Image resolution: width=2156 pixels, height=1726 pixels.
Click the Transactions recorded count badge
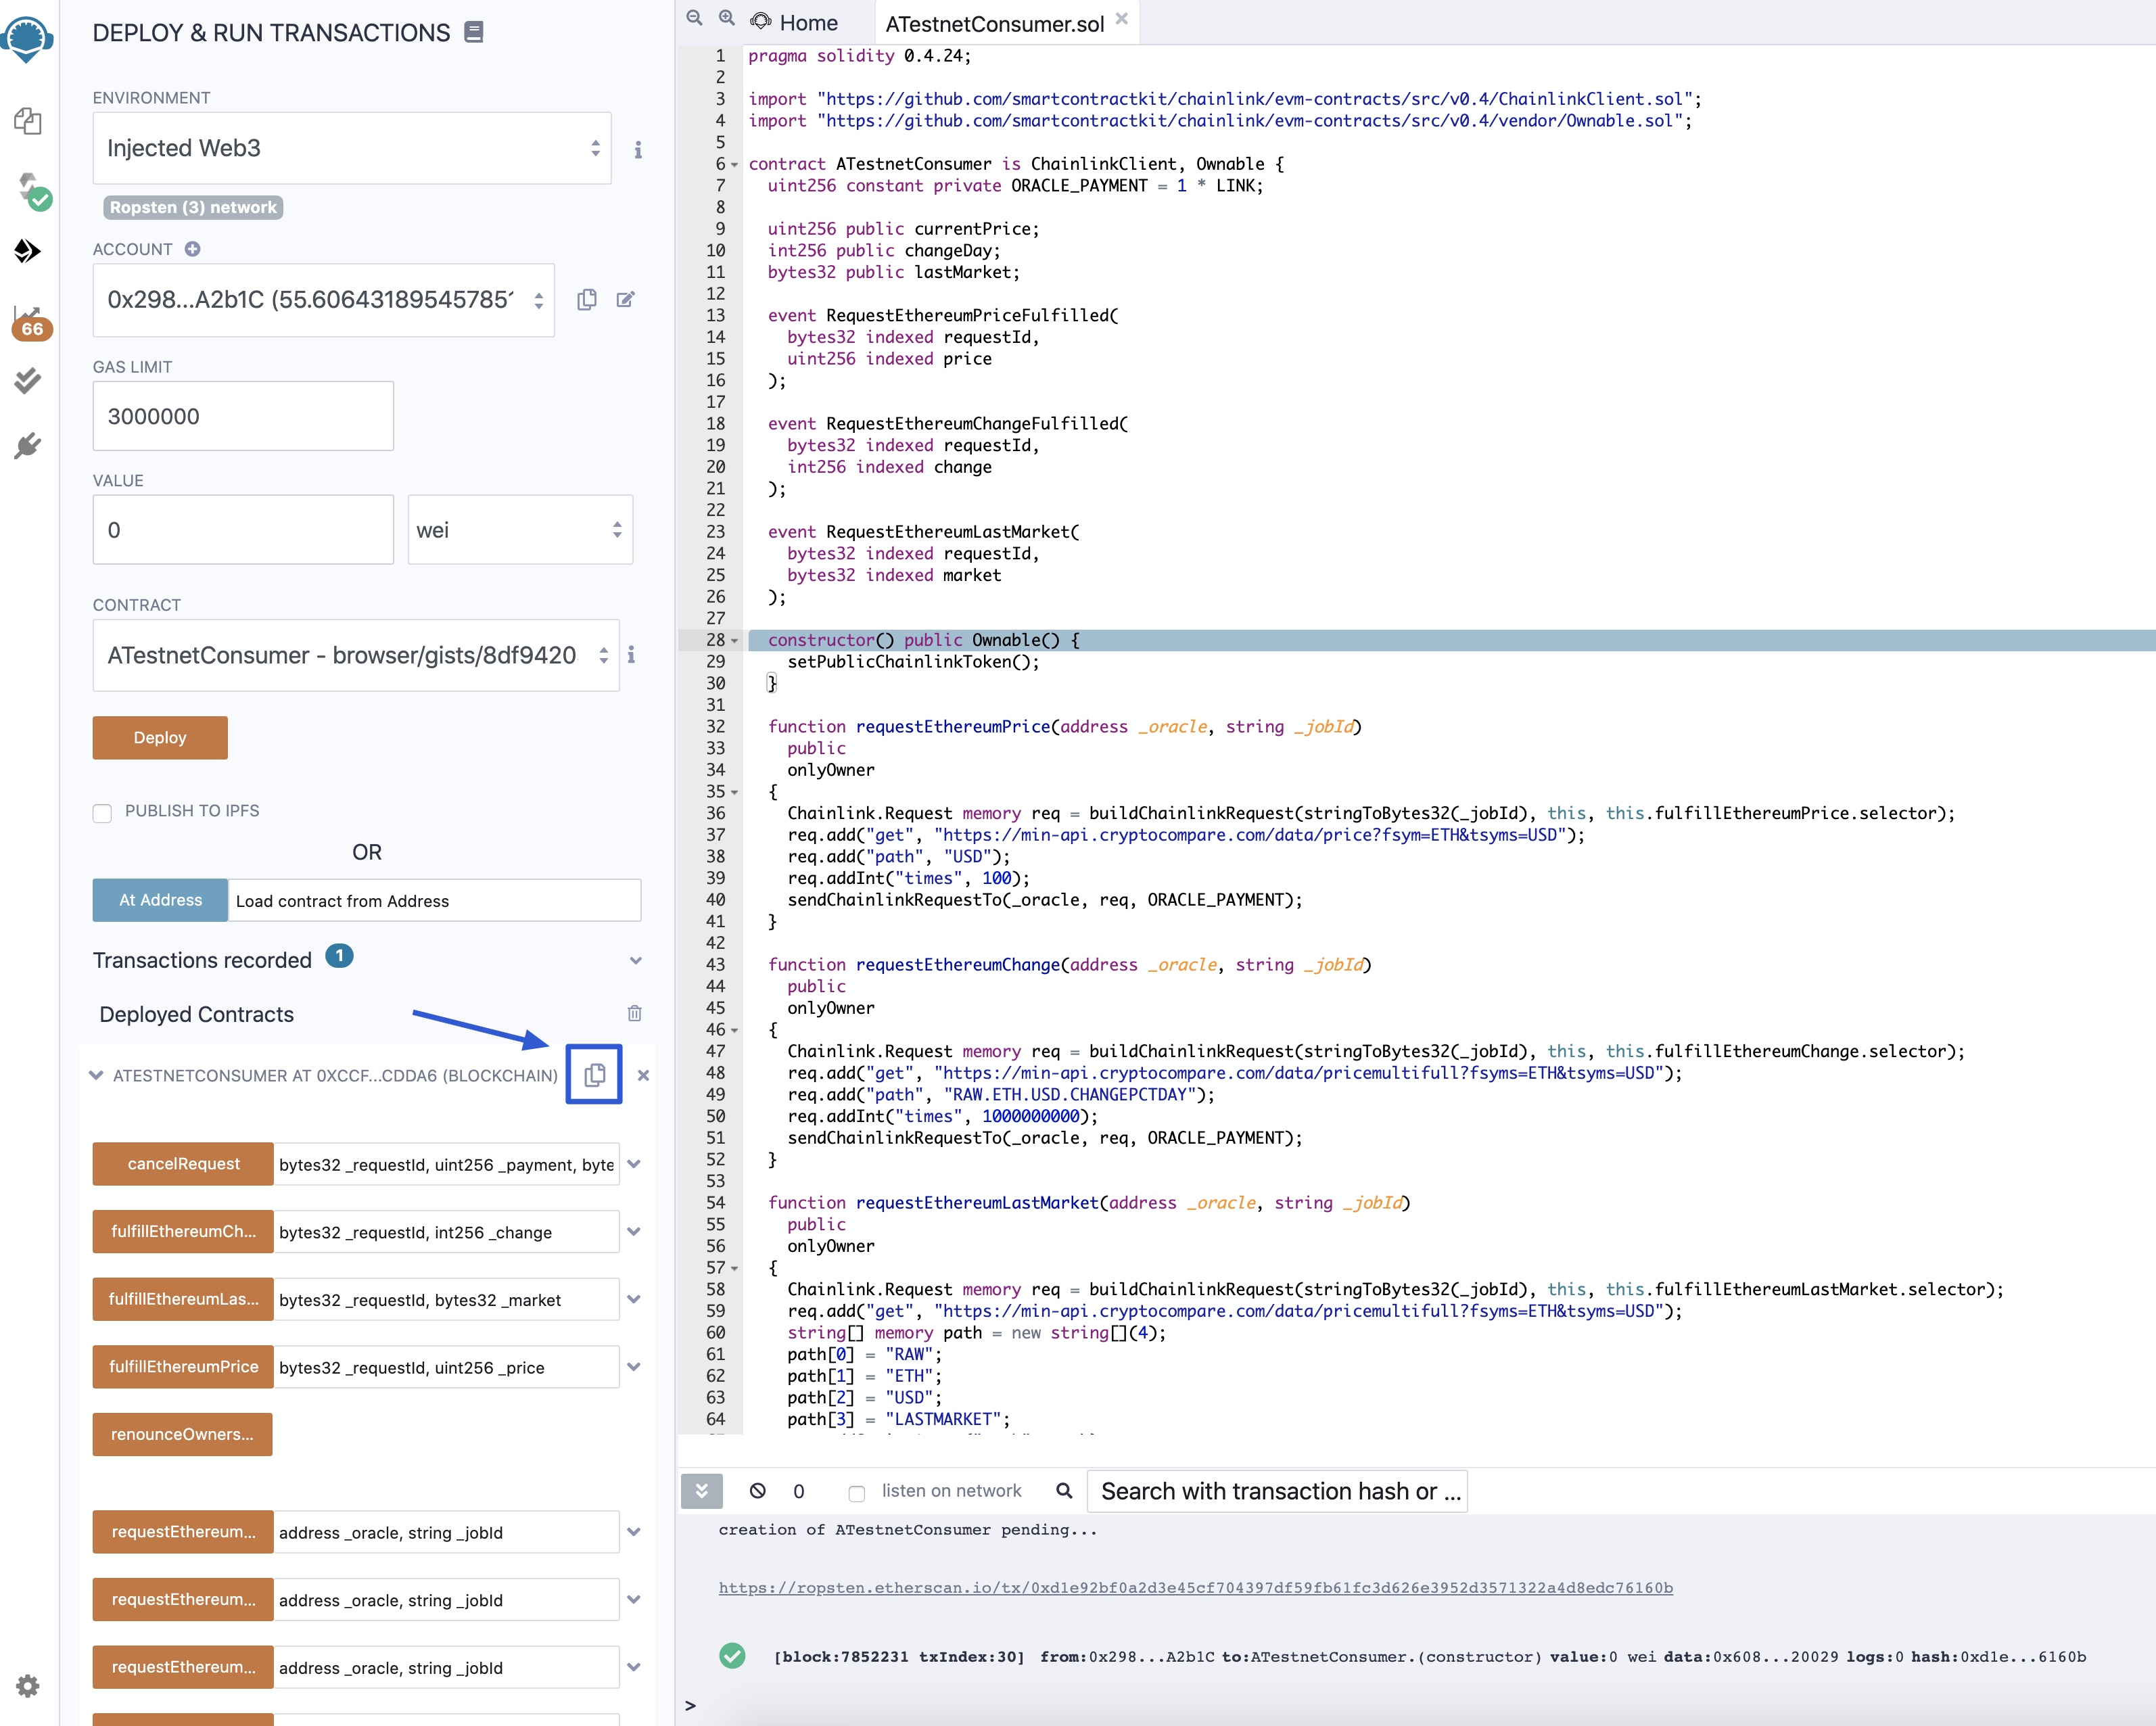[340, 957]
